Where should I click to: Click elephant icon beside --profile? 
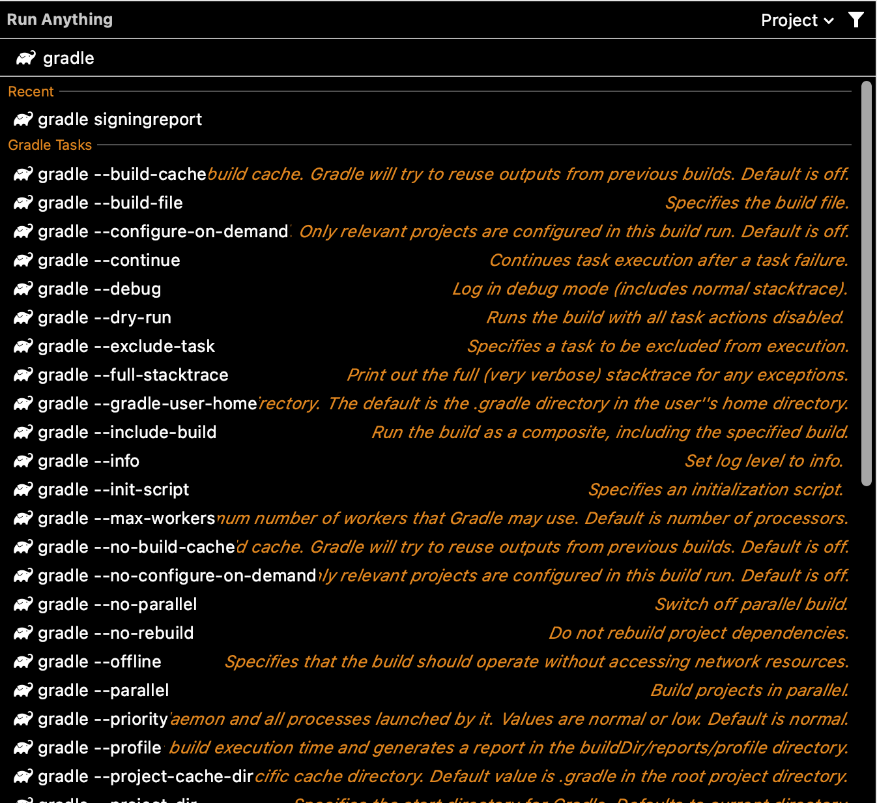click(x=23, y=748)
